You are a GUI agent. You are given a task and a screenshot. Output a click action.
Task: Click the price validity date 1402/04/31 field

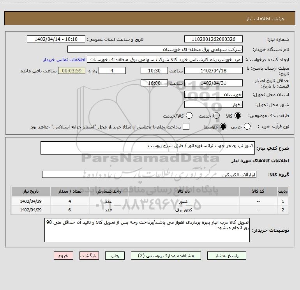point(214,83)
